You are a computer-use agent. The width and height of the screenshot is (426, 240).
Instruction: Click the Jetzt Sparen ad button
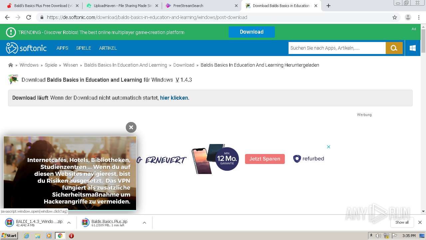(265, 159)
